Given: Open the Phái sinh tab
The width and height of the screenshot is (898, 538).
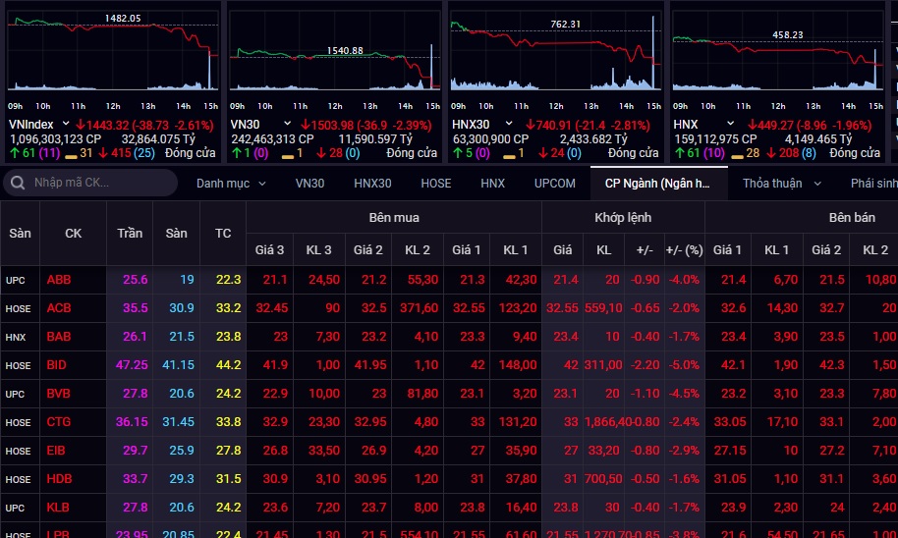Looking at the screenshot, I should click(874, 184).
